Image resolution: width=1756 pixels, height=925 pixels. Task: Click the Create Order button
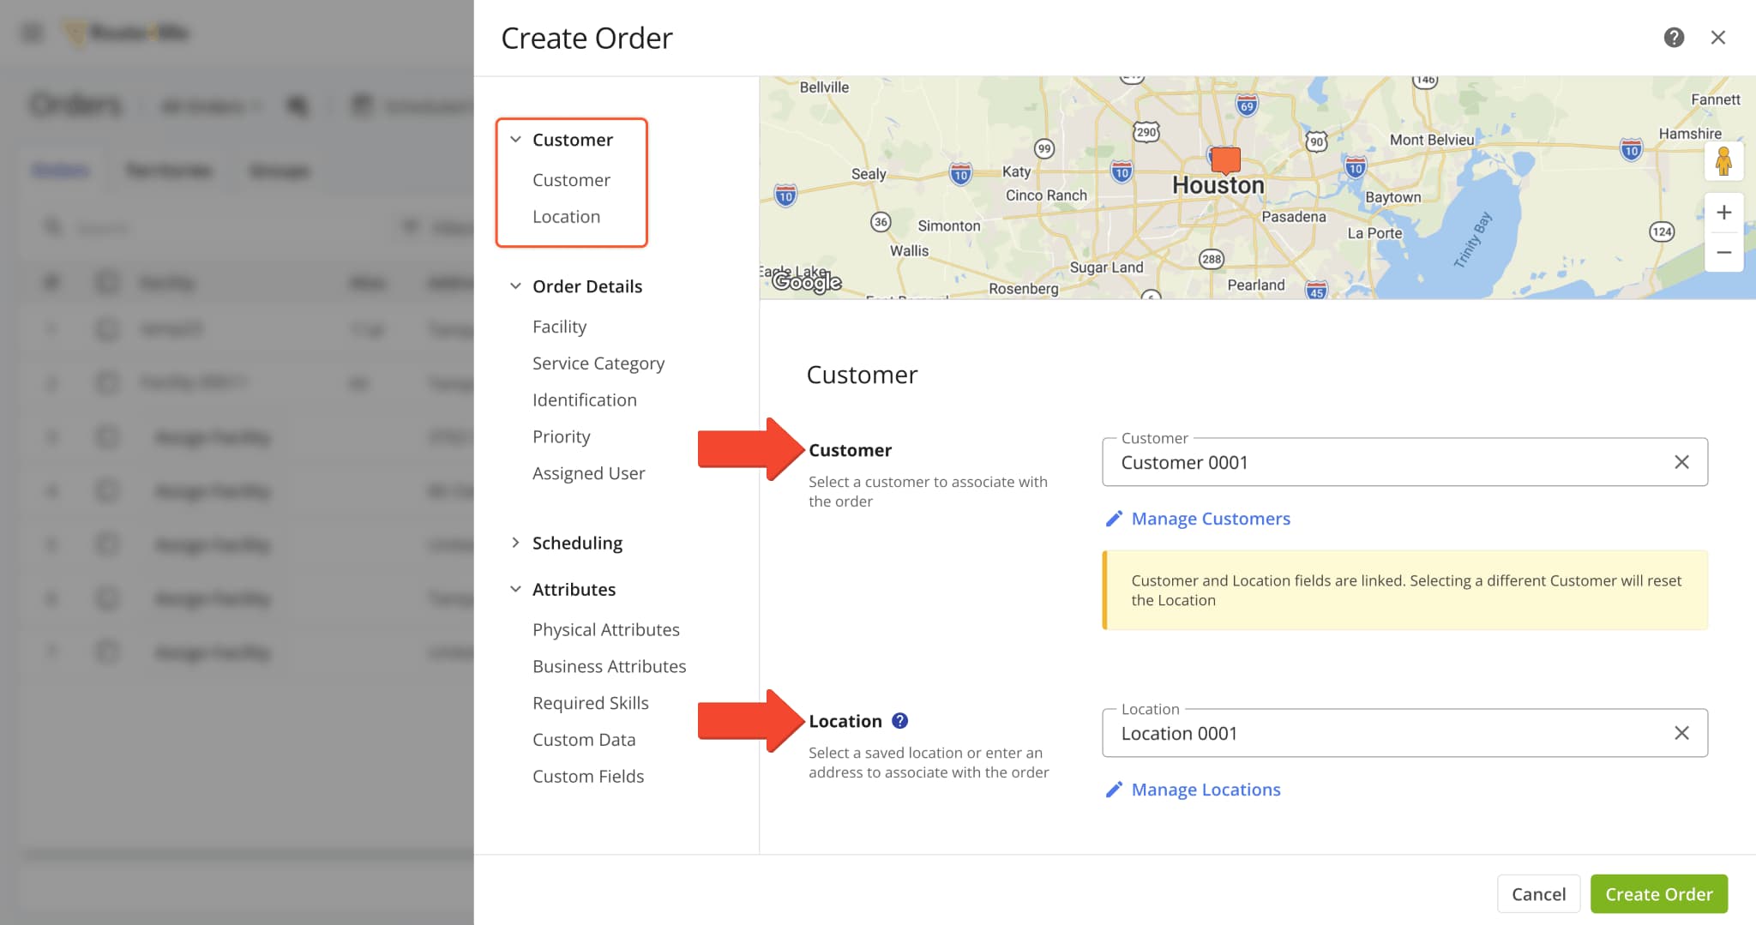click(1658, 893)
